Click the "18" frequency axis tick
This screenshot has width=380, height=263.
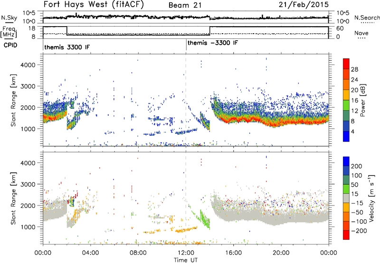32,28
